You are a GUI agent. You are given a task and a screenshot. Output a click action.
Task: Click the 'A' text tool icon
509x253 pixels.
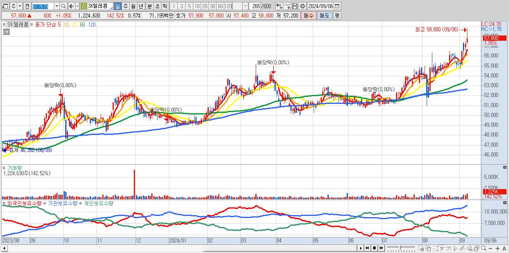click(504, 249)
